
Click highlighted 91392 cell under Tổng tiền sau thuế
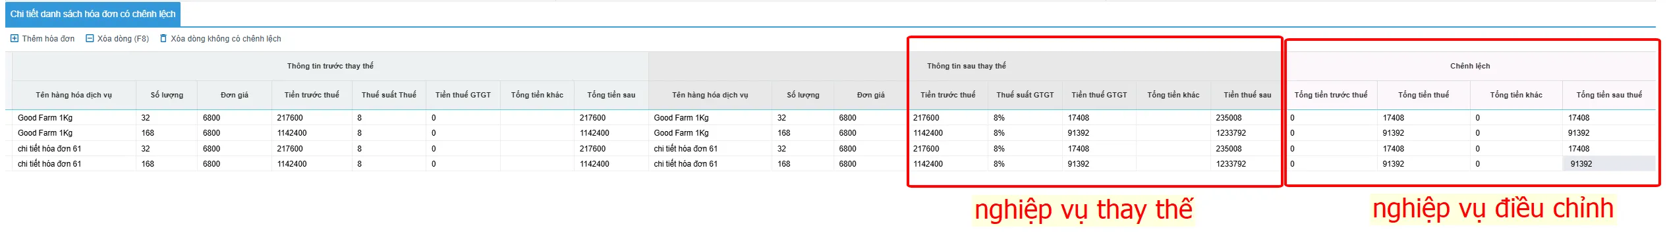click(x=1609, y=164)
